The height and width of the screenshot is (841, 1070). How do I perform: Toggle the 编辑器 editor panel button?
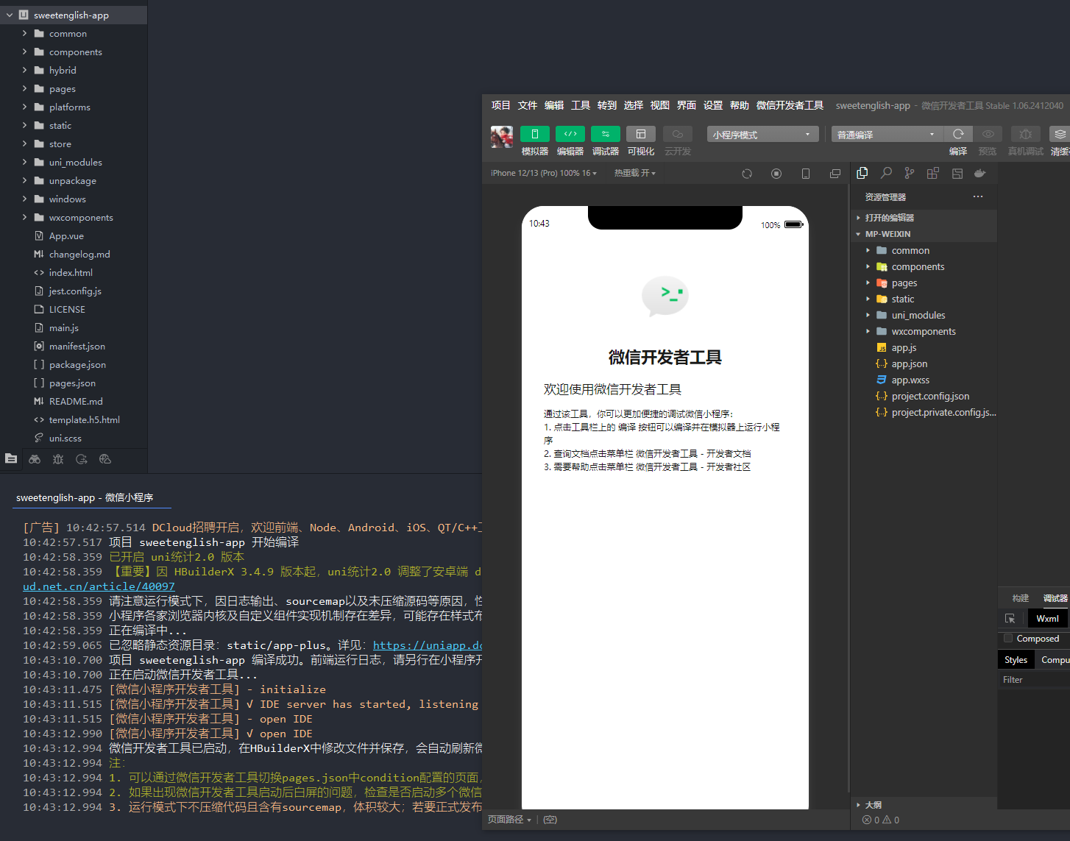(x=570, y=134)
